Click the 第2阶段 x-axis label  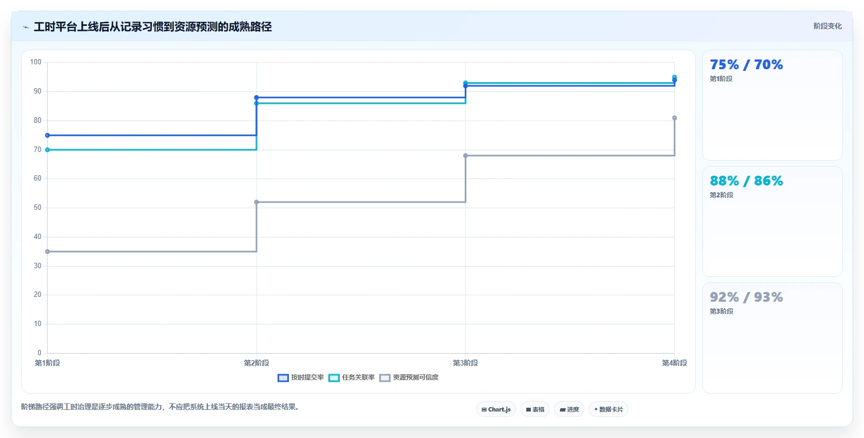256,363
